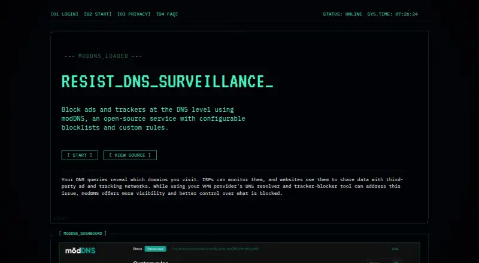This screenshot has height=263, width=479.
Task: Click the Hide link in dashboard preview
Action: tap(395, 249)
